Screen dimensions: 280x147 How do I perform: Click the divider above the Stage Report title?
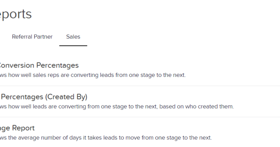coord(140,117)
